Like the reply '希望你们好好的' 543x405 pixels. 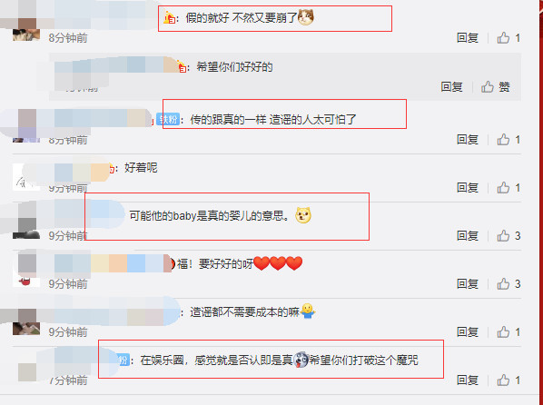pyautogui.click(x=495, y=86)
